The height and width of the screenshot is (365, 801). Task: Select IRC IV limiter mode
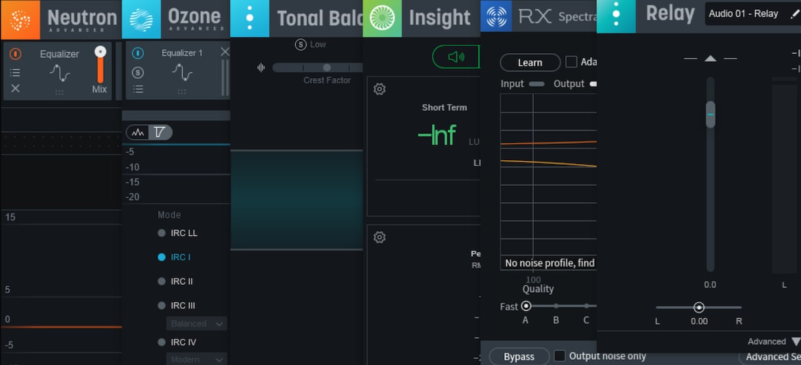pyautogui.click(x=177, y=342)
